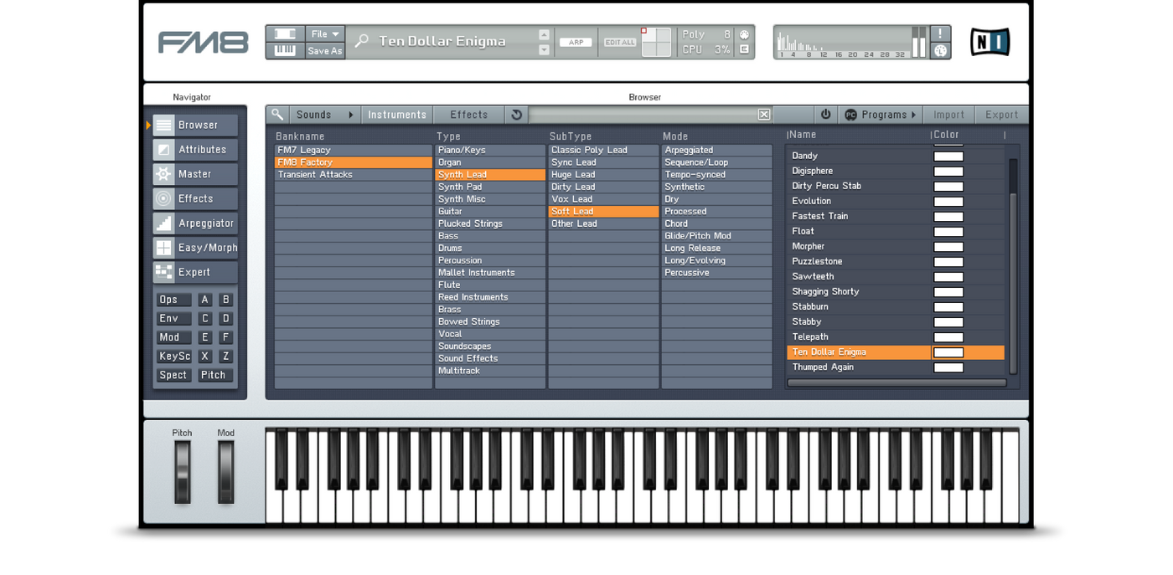Click the round icon beside Poly value

pyautogui.click(x=744, y=34)
